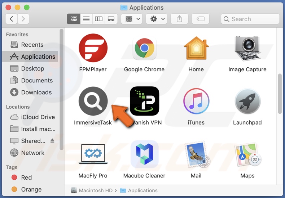This screenshot has height=198, width=285.
Task: Go back with the left chevron button
Action: [11, 19]
